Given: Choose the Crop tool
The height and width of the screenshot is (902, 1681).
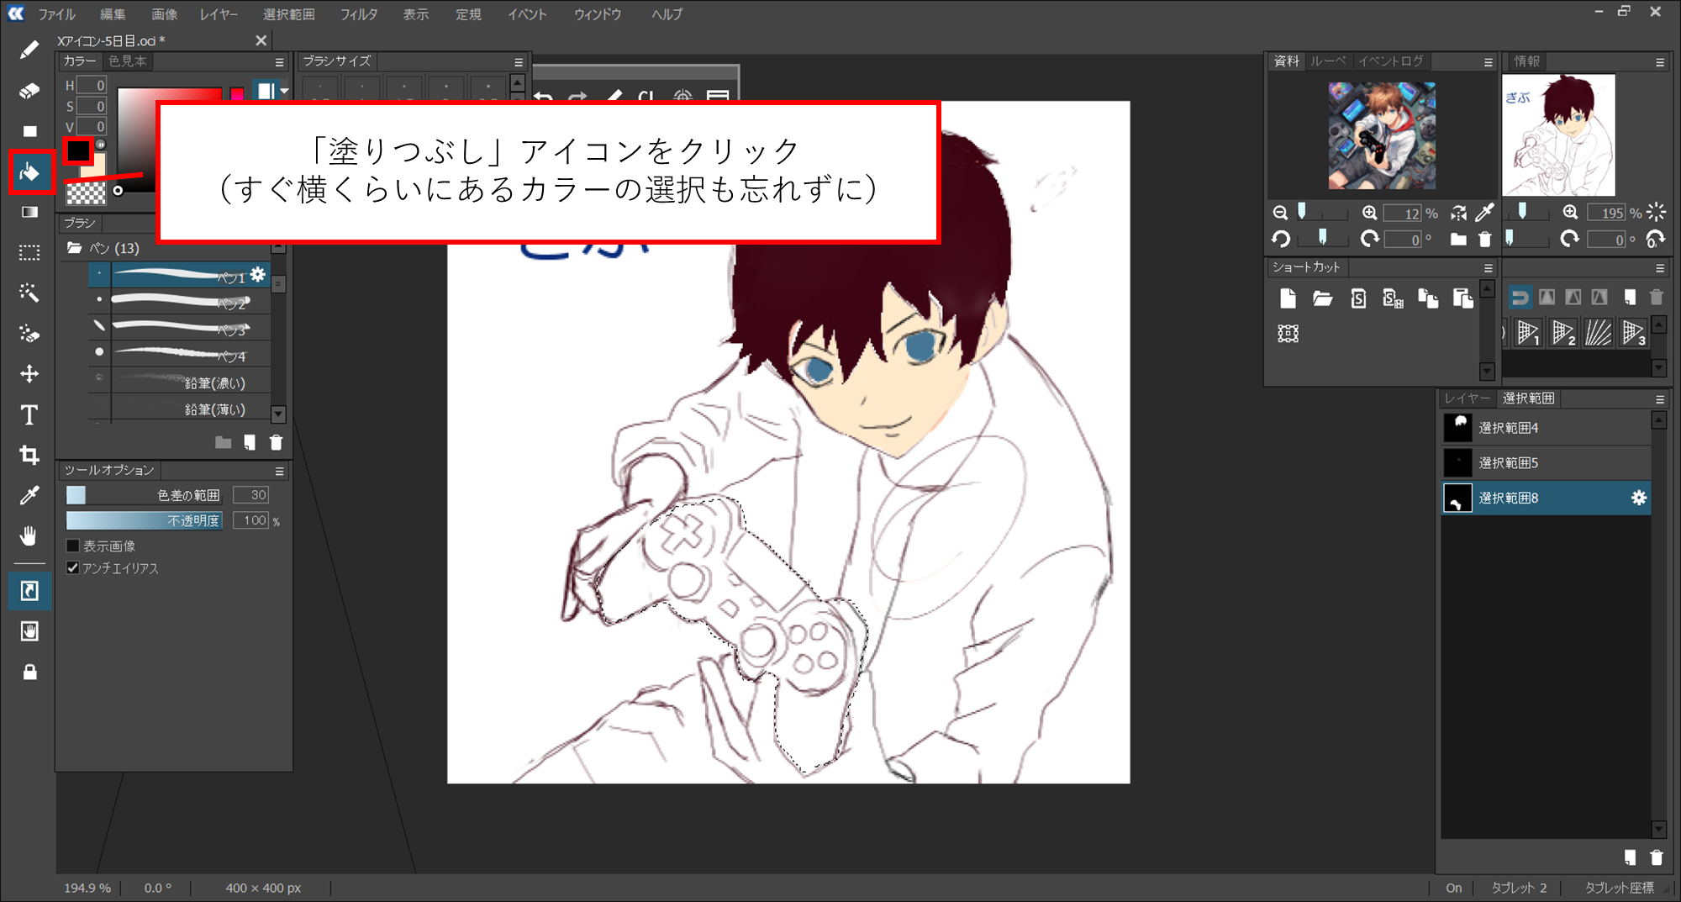Looking at the screenshot, I should tap(29, 456).
